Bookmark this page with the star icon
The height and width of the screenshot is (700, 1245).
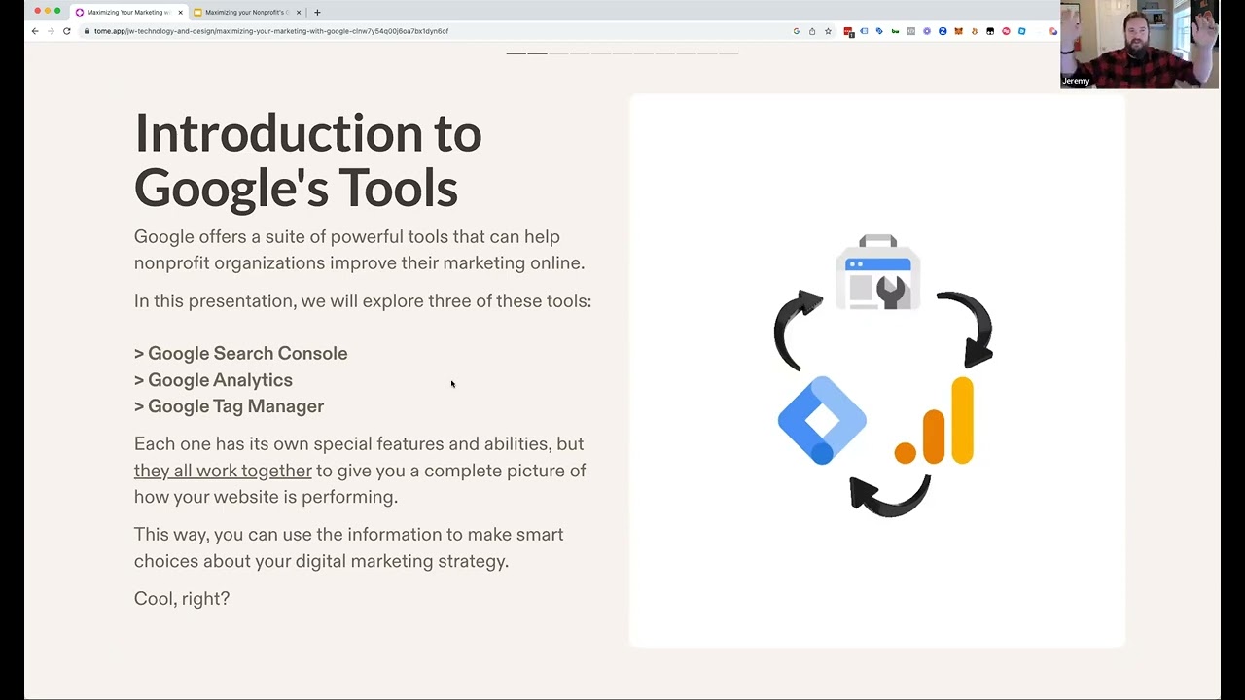coord(828,31)
